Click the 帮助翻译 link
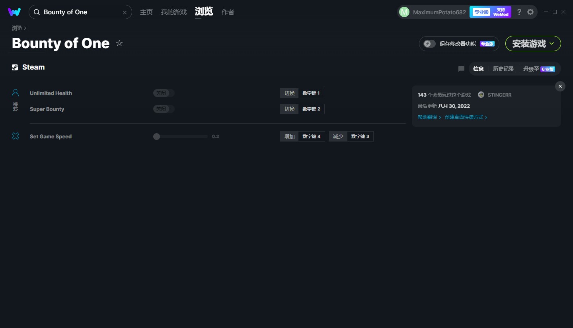Image resolution: width=573 pixels, height=328 pixels. (x=429, y=117)
